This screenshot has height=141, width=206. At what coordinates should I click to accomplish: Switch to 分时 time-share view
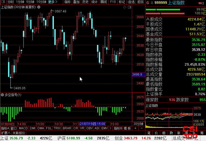pos(10,2)
